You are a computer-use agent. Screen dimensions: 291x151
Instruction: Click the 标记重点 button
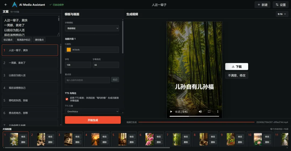point(8,40)
